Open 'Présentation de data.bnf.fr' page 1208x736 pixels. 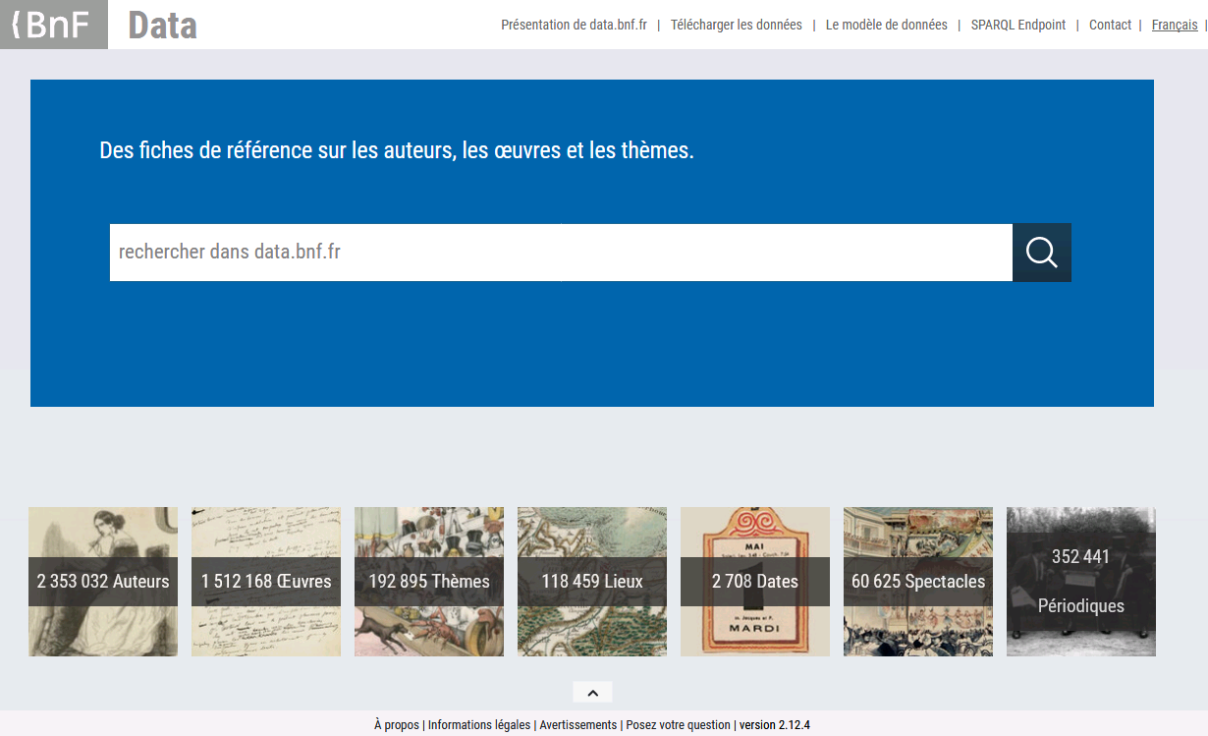[x=575, y=25]
